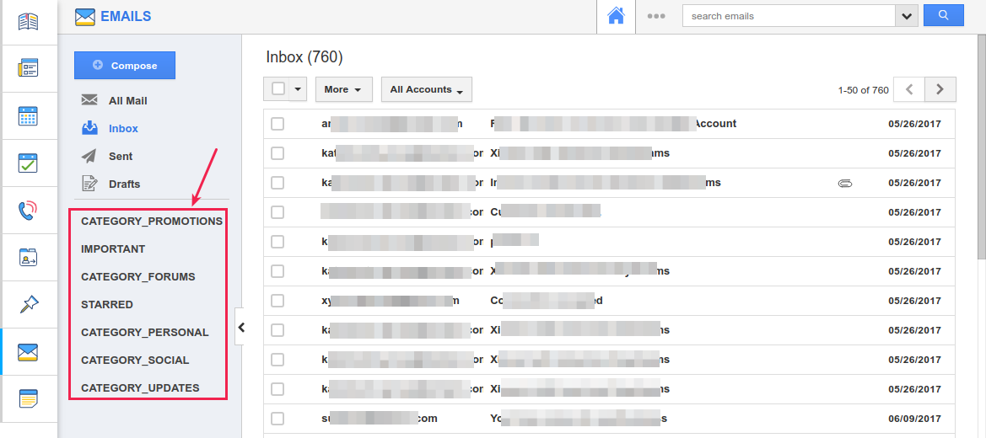
Task: Expand the search options dropdown arrow
Action: point(906,16)
